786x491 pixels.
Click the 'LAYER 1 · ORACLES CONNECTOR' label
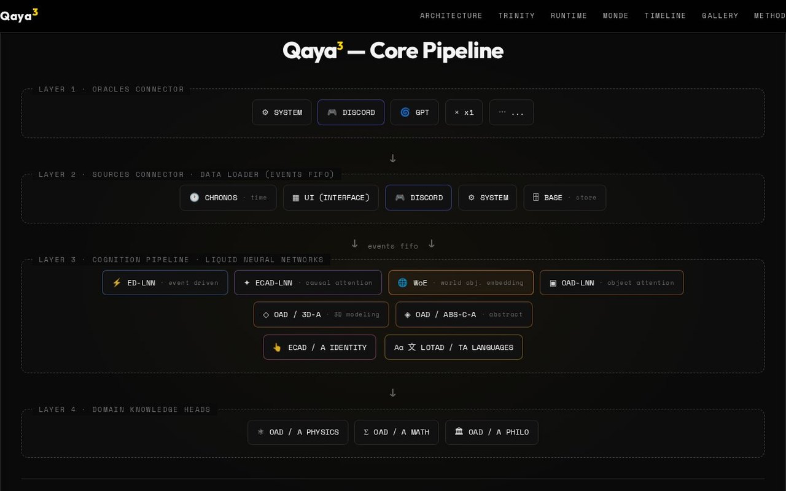click(111, 89)
